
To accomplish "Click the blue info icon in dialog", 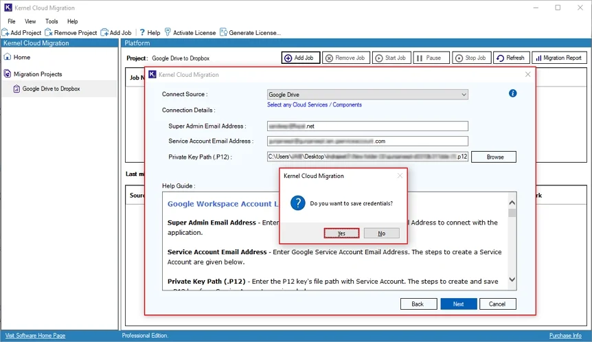I will pos(512,93).
